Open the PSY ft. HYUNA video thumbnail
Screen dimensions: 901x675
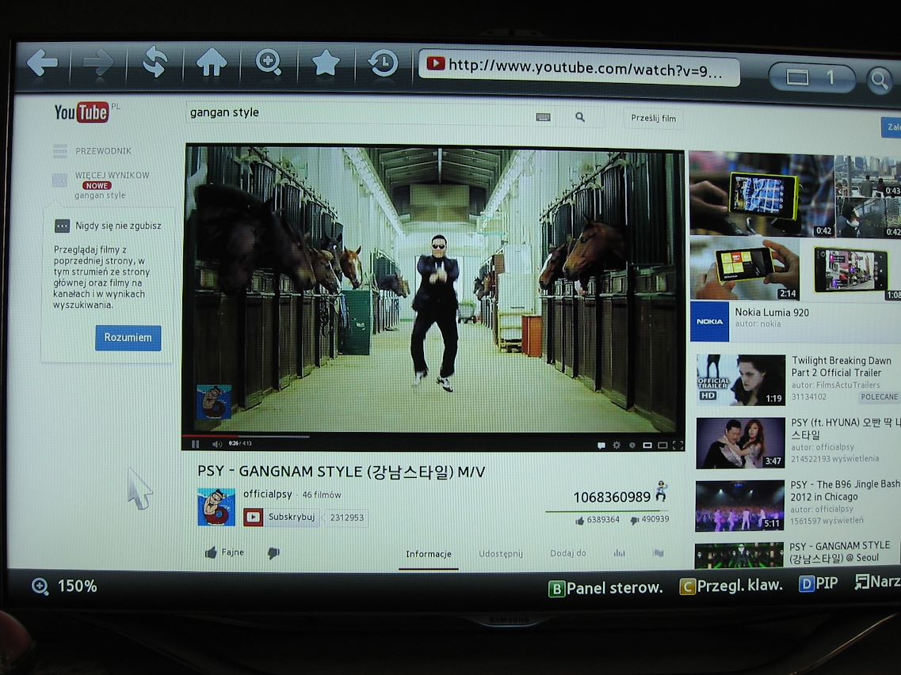[740, 443]
